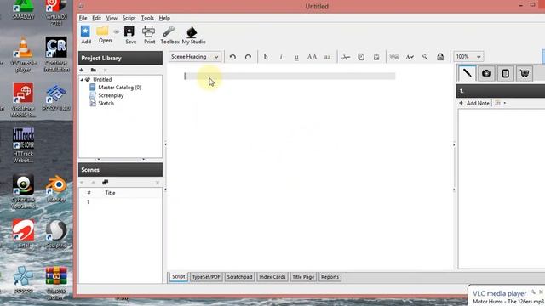Image resolution: width=545 pixels, height=306 pixels.
Task: Run spell check with the A-check icon
Action: pyautogui.click(x=410, y=57)
